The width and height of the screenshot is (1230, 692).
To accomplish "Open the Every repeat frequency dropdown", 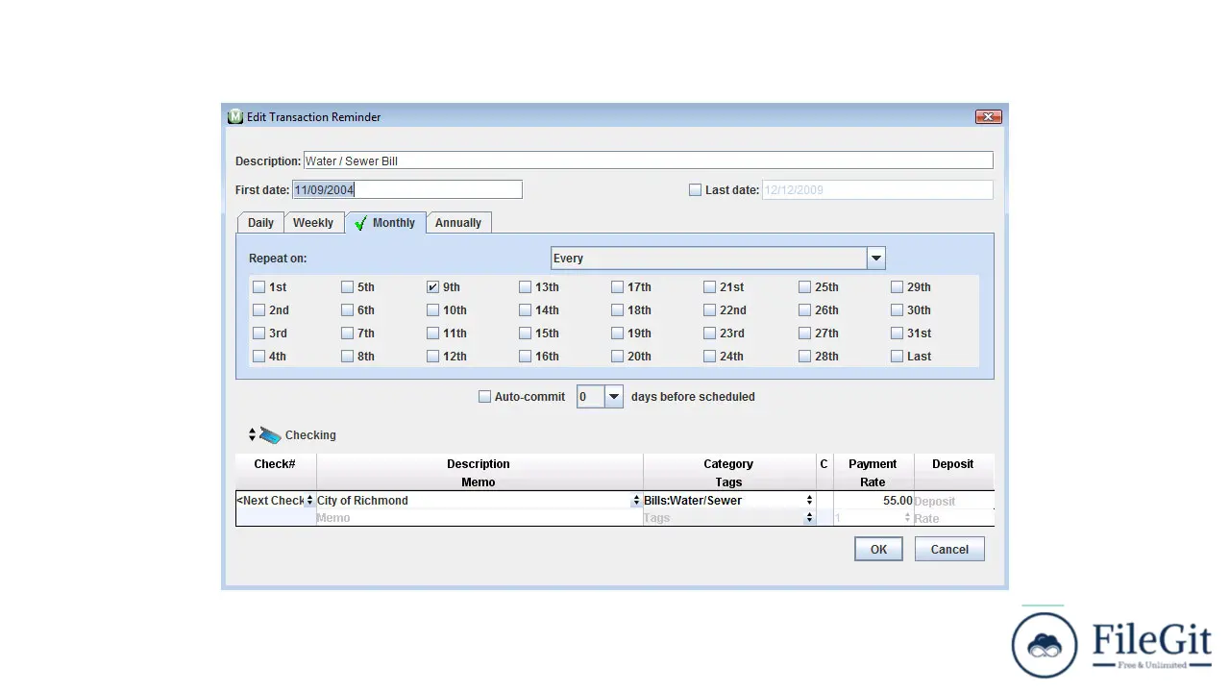I will pos(875,259).
